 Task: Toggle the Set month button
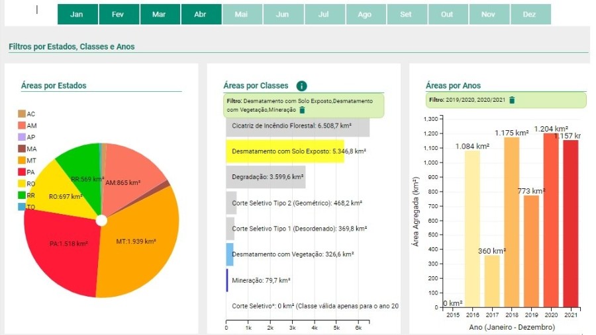(x=407, y=15)
